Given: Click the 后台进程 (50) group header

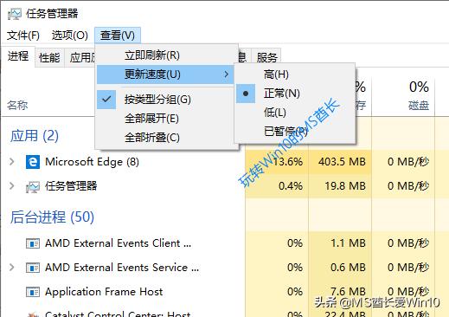Looking at the screenshot, I should pyautogui.click(x=52, y=217).
